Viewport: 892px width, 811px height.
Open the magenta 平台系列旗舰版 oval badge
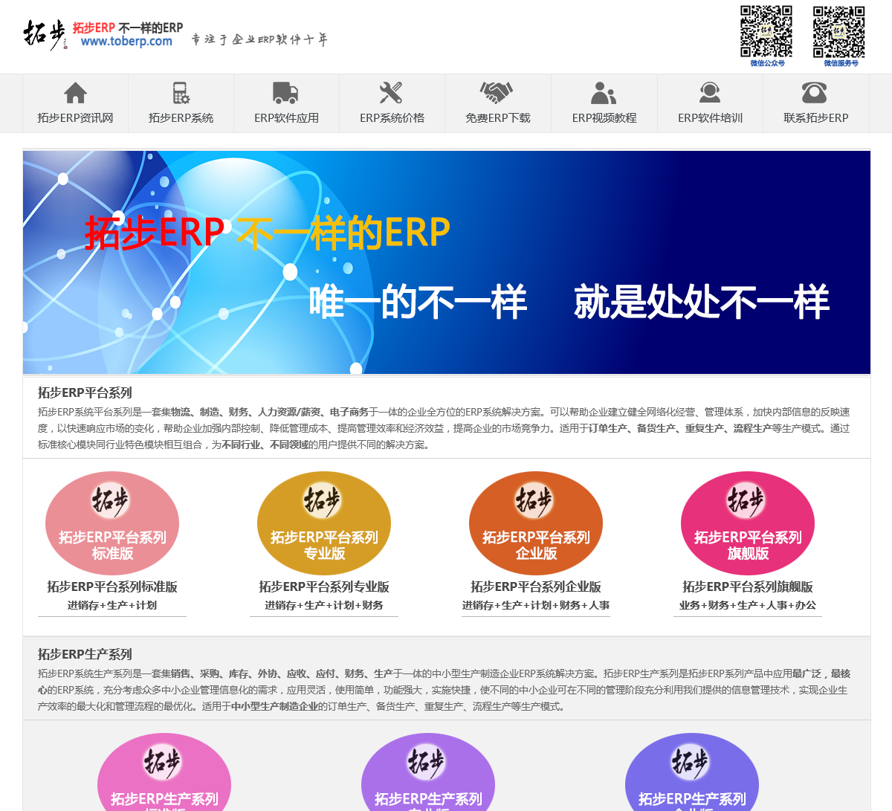pos(748,523)
